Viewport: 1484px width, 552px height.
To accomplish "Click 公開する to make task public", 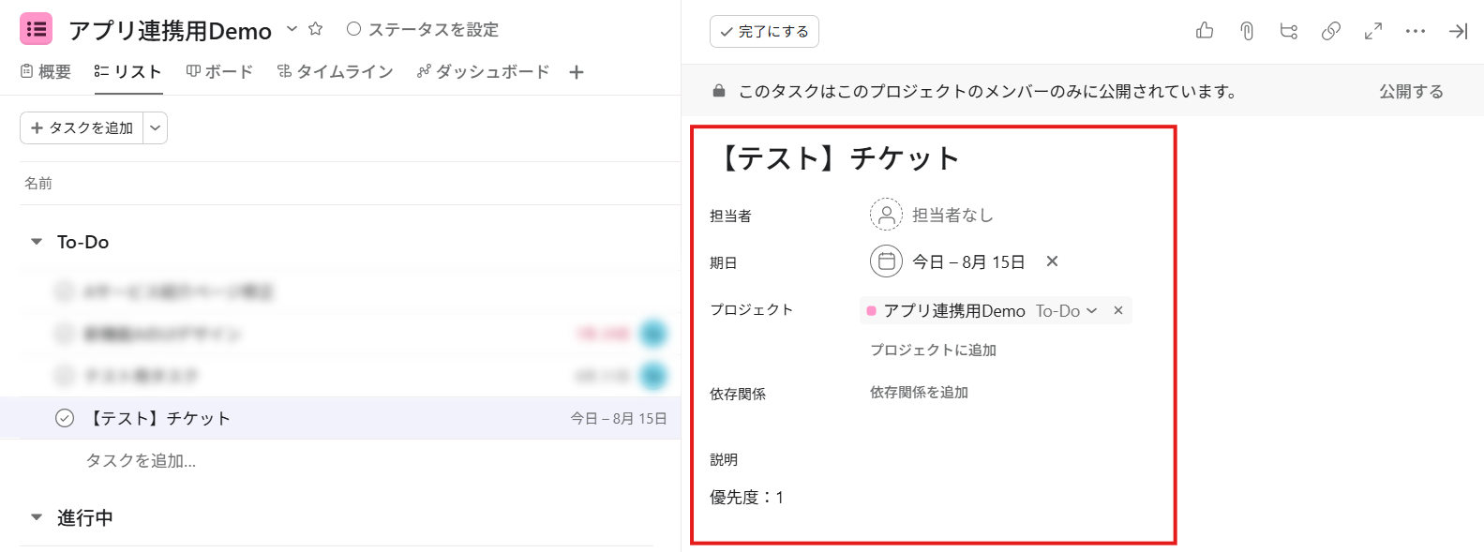I will 1411,91.
